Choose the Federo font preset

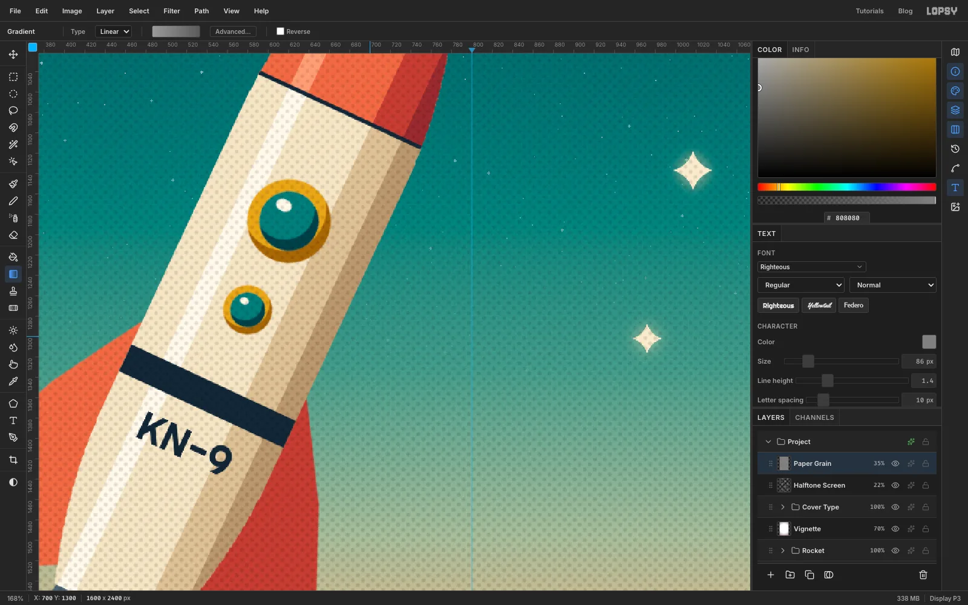tap(854, 306)
